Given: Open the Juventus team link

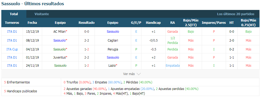Looking at the screenshot, I should click(x=59, y=58).
